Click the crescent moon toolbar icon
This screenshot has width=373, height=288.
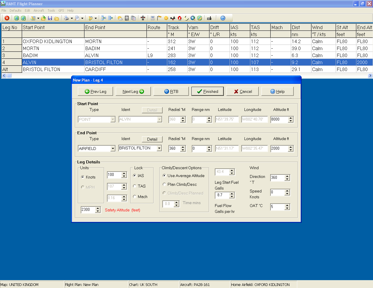pyautogui.click(x=186, y=18)
